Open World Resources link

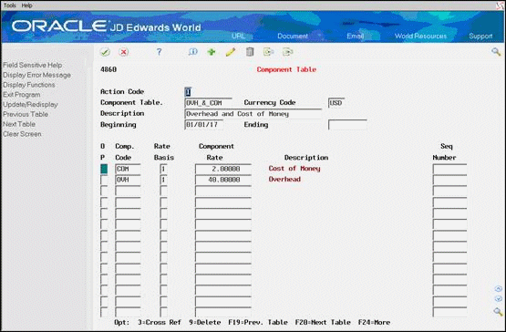(421, 36)
